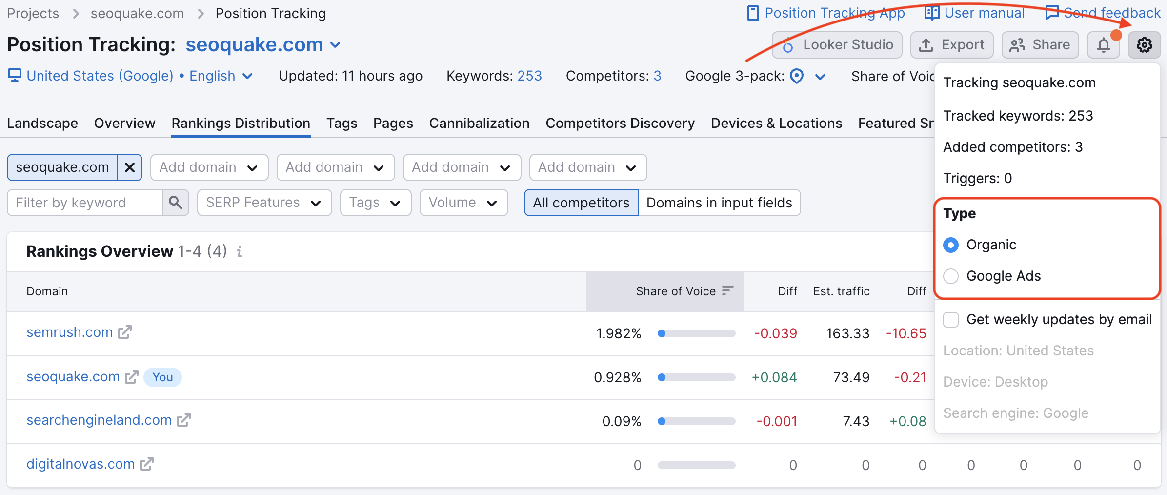Click the Keywords count 253
1167x495 pixels.
point(529,76)
